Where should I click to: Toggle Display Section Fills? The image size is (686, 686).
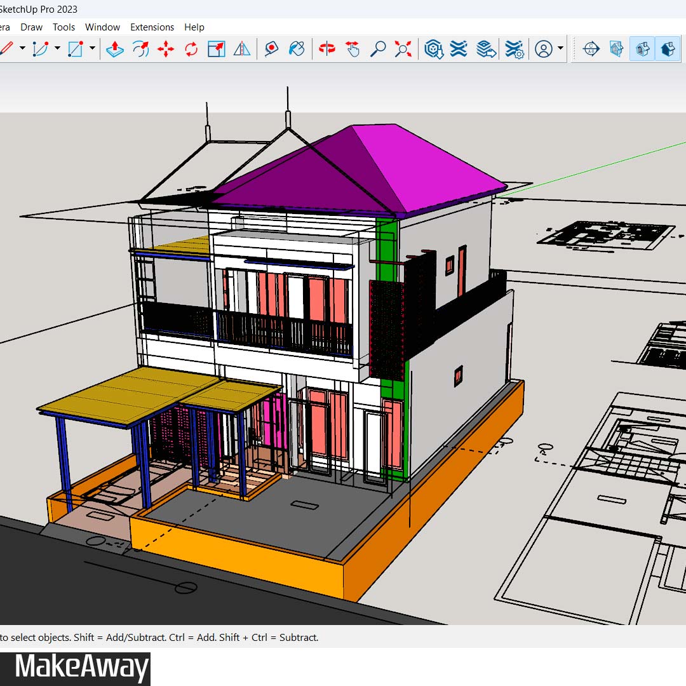(667, 49)
